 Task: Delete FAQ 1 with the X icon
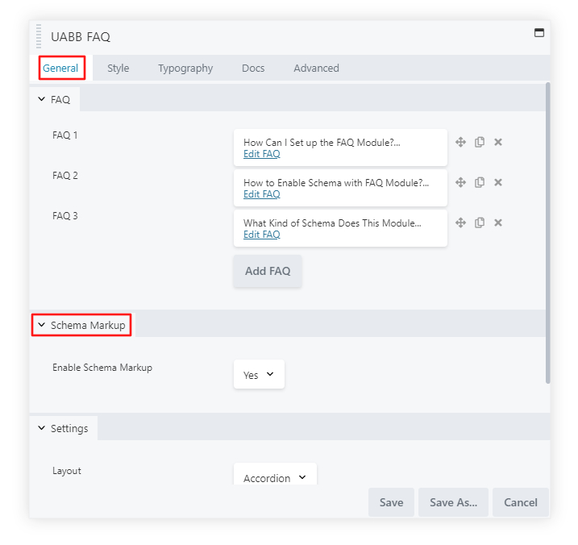498,142
